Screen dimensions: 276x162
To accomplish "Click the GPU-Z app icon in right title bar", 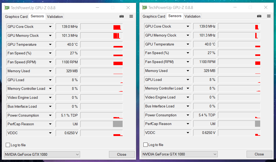I will click(144, 8).
